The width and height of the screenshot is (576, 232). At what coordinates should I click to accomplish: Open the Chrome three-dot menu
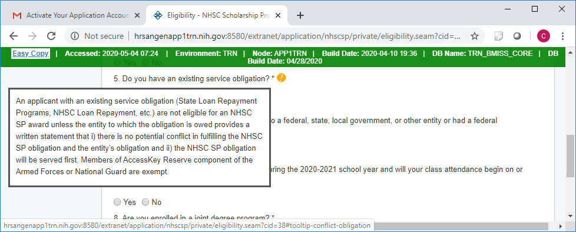coord(563,36)
